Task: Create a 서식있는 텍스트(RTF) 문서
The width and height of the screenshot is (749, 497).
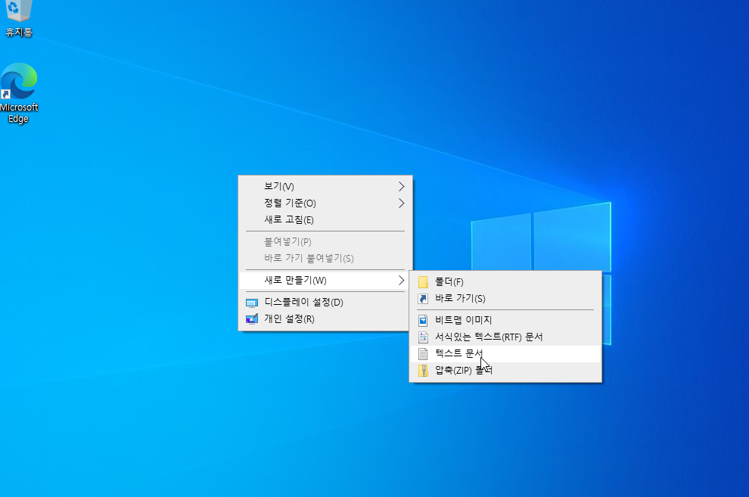Action: tap(505, 337)
